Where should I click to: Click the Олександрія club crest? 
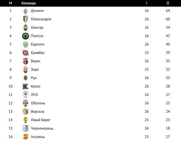point(26,19)
